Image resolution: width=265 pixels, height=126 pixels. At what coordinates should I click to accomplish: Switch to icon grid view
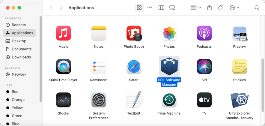tap(139, 8)
